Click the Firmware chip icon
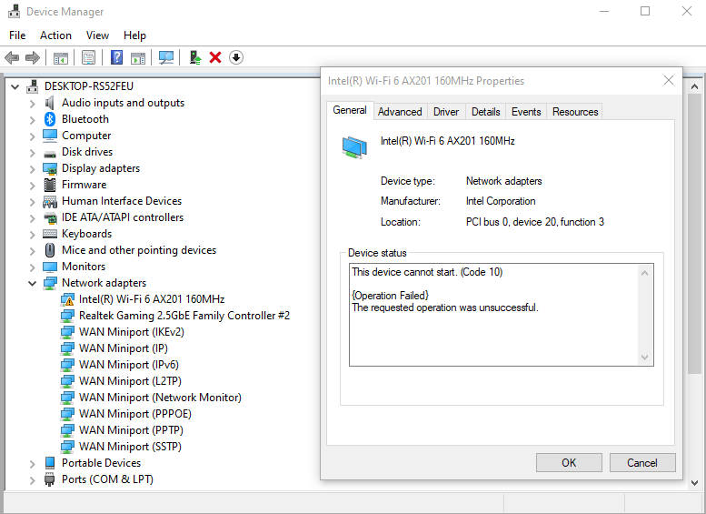Screen dimensions: 706x514 [50, 185]
